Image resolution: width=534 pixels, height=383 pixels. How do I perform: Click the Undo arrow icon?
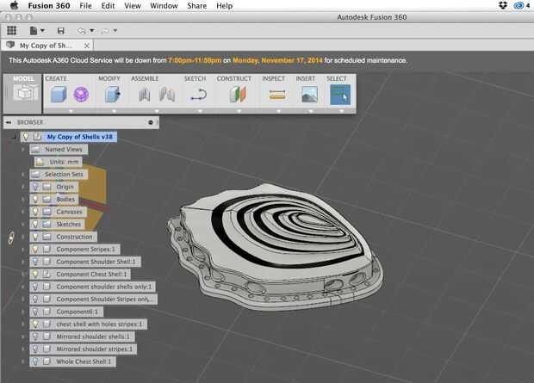pyautogui.click(x=82, y=31)
